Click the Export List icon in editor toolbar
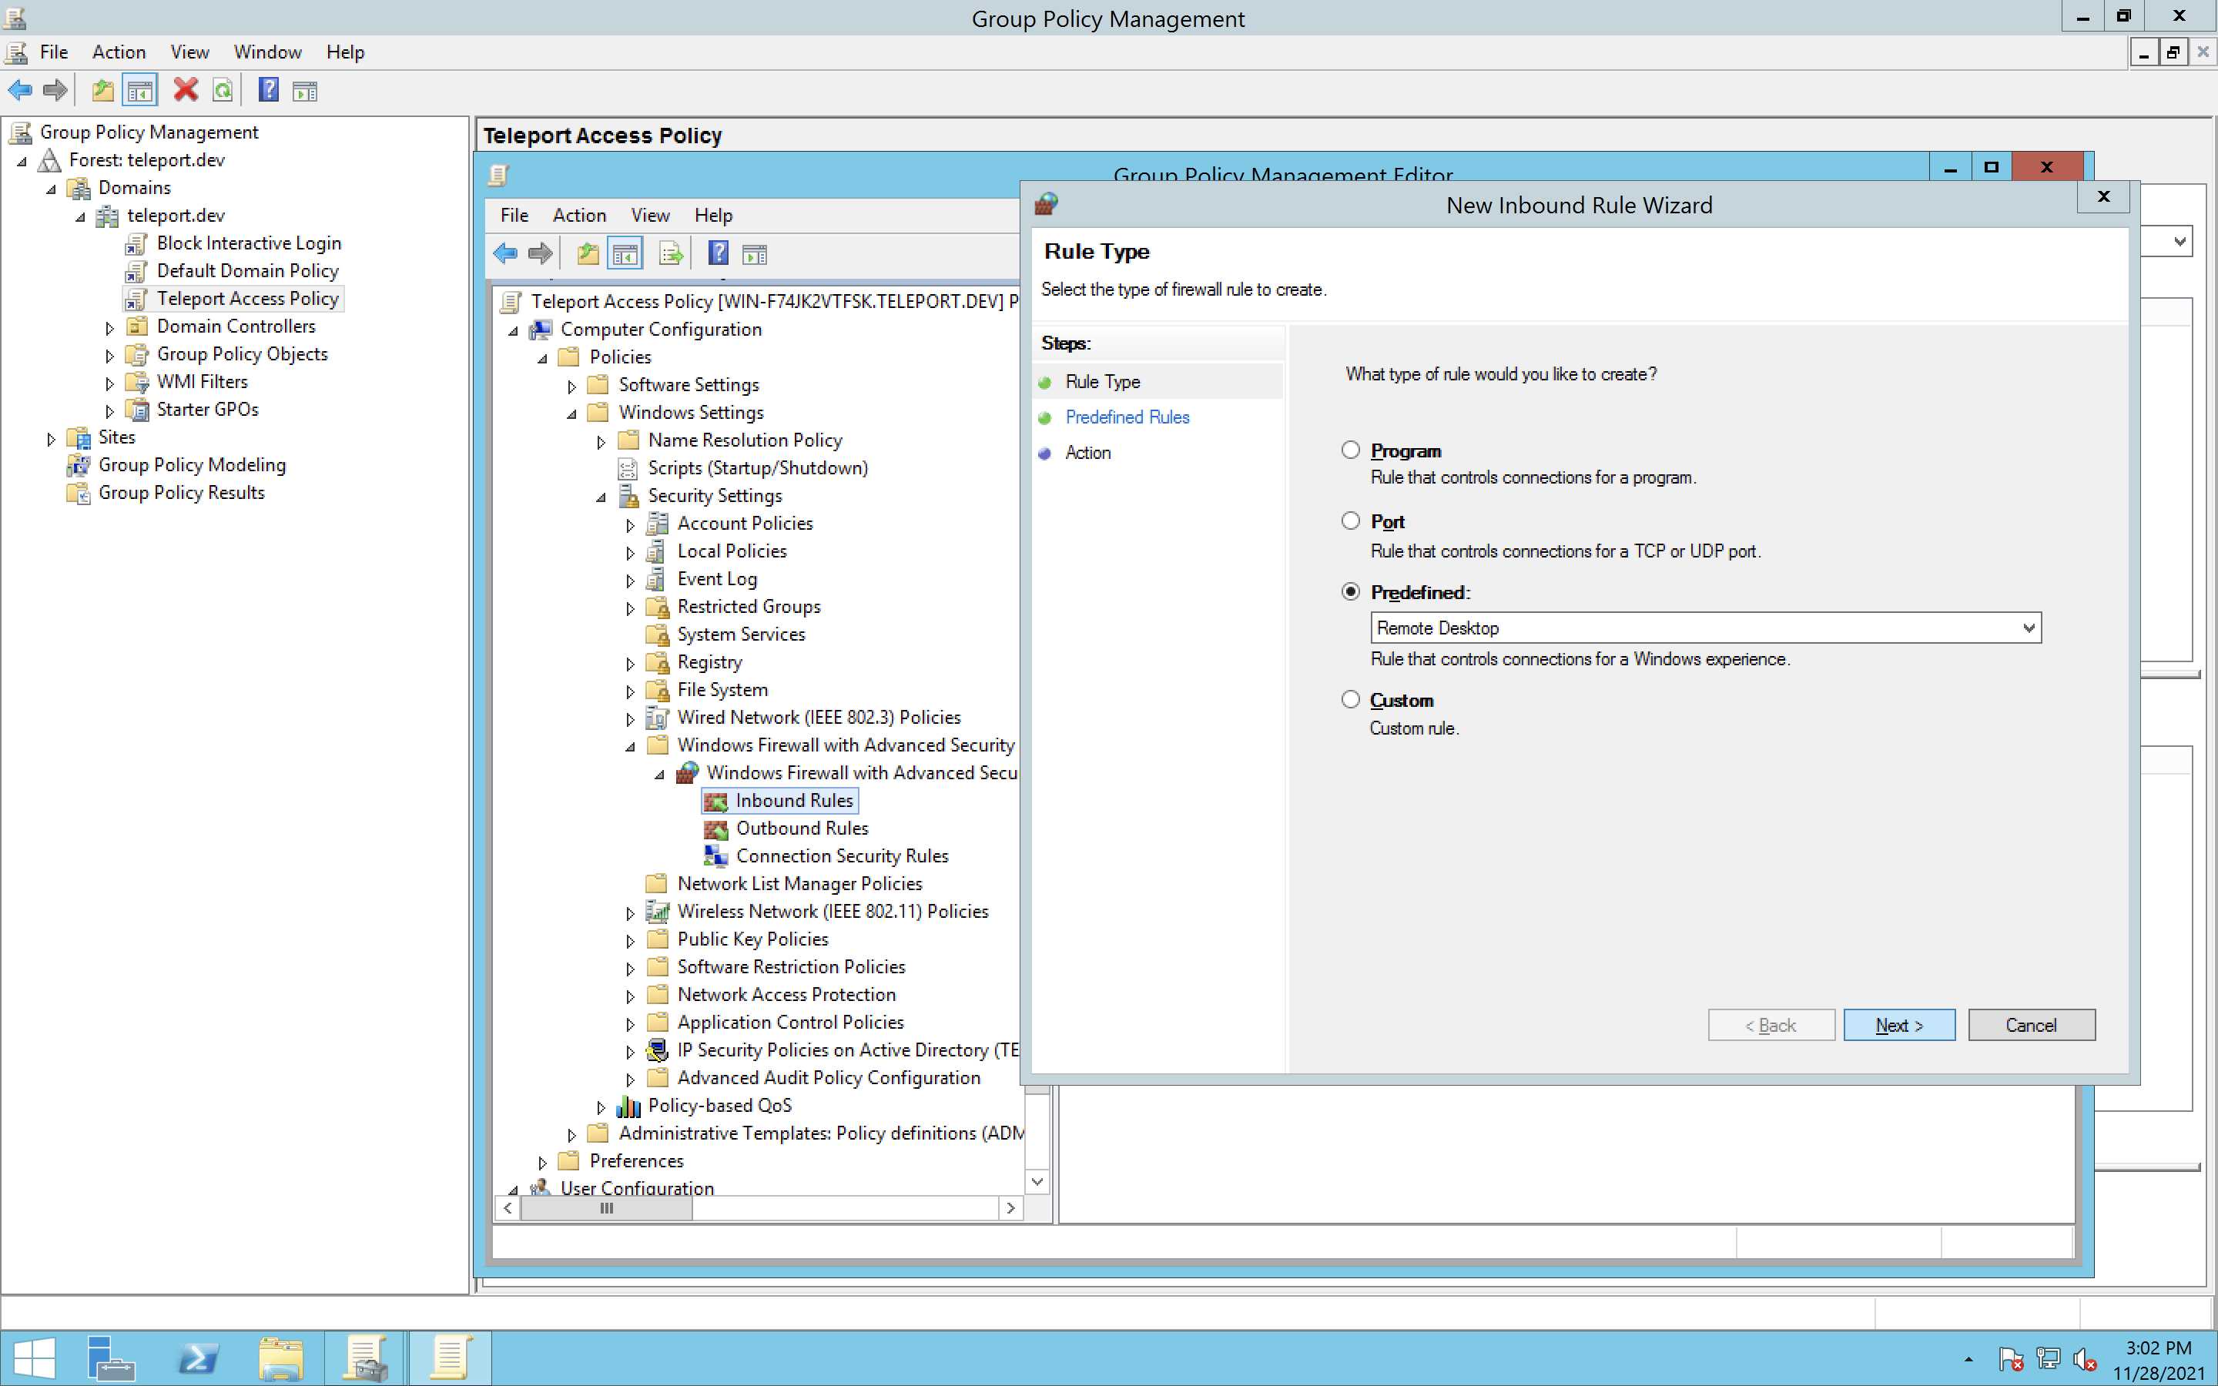The height and width of the screenshot is (1386, 2218). (671, 254)
